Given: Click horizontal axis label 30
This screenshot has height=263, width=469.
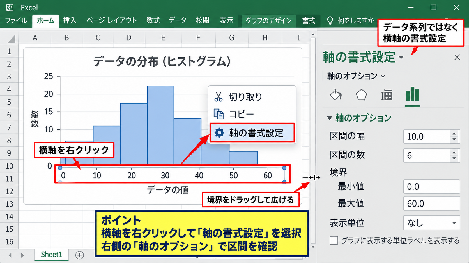Looking at the screenshot, I should point(165,176).
